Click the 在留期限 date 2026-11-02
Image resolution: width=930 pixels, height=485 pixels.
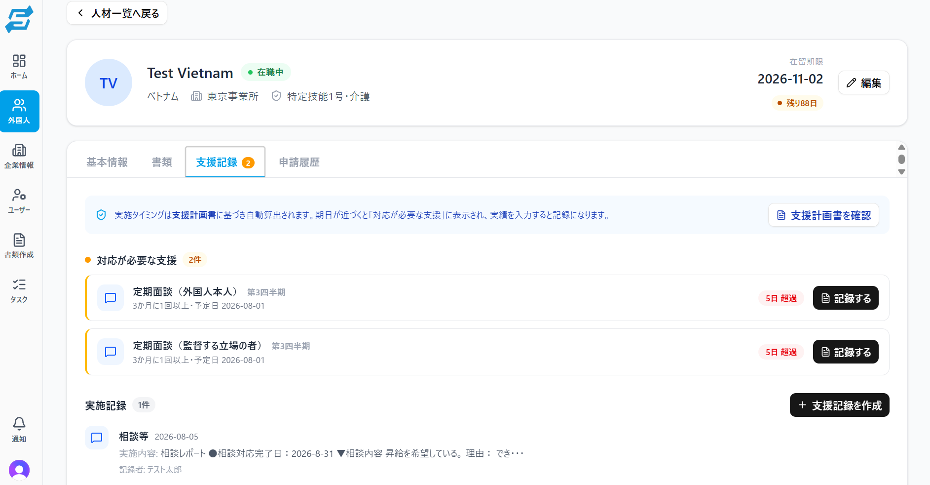tap(790, 79)
